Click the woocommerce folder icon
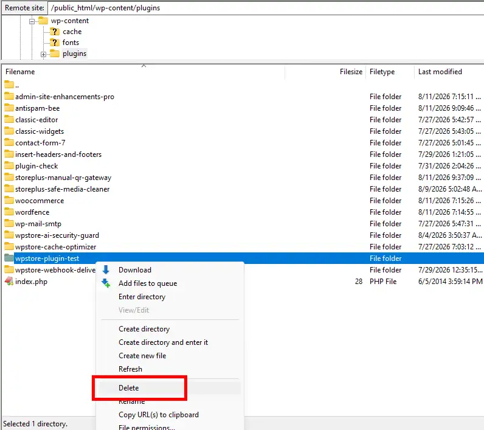484x430 pixels. point(9,200)
